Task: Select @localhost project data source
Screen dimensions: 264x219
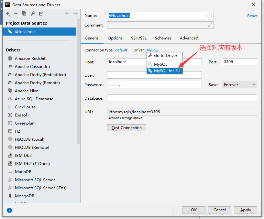Action: [x=39, y=31]
